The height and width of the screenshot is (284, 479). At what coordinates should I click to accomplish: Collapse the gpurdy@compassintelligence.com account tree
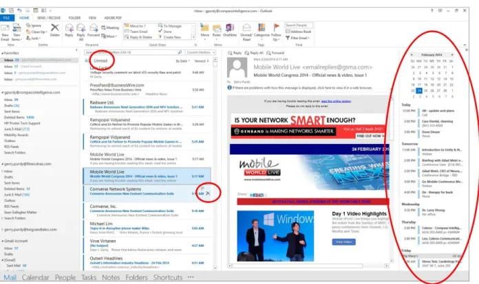coord(3,92)
